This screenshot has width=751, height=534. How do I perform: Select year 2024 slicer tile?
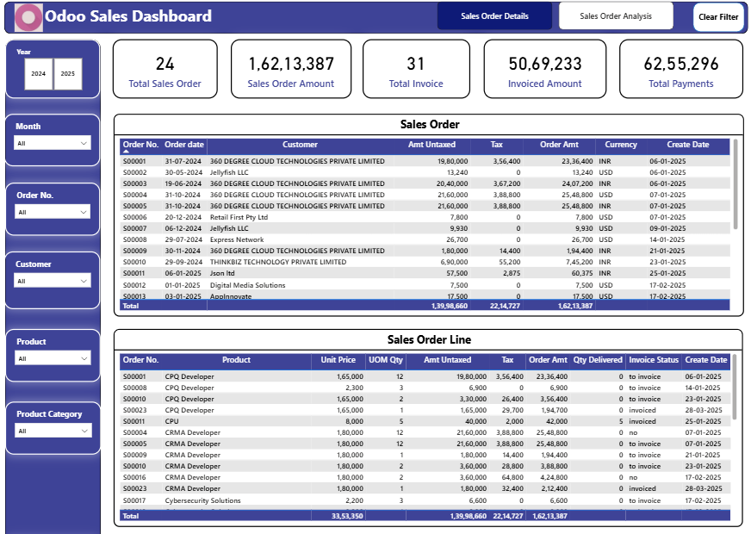coord(38,74)
